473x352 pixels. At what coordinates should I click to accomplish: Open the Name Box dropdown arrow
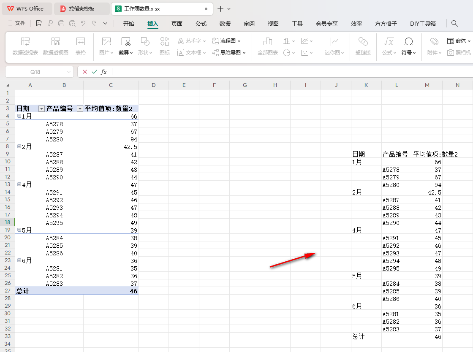(x=69, y=72)
